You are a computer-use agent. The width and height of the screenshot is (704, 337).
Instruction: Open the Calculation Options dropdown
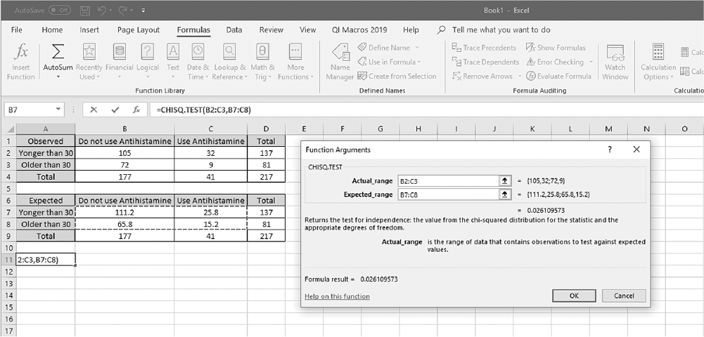[x=658, y=62]
